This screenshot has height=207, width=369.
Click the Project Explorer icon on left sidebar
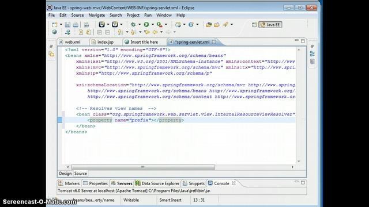[x=51, y=54]
